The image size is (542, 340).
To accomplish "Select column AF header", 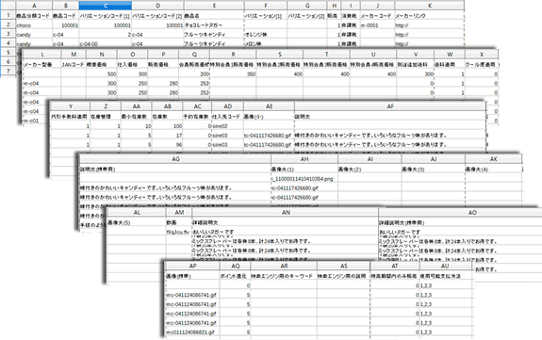I will point(390,106).
